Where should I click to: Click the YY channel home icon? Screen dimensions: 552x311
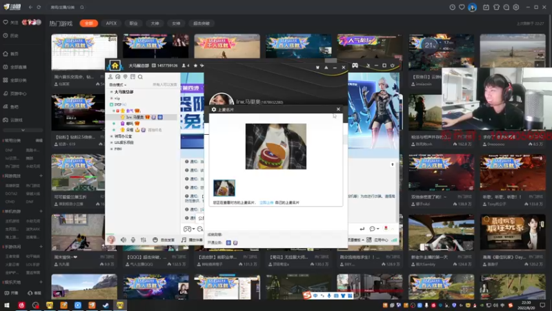115,66
